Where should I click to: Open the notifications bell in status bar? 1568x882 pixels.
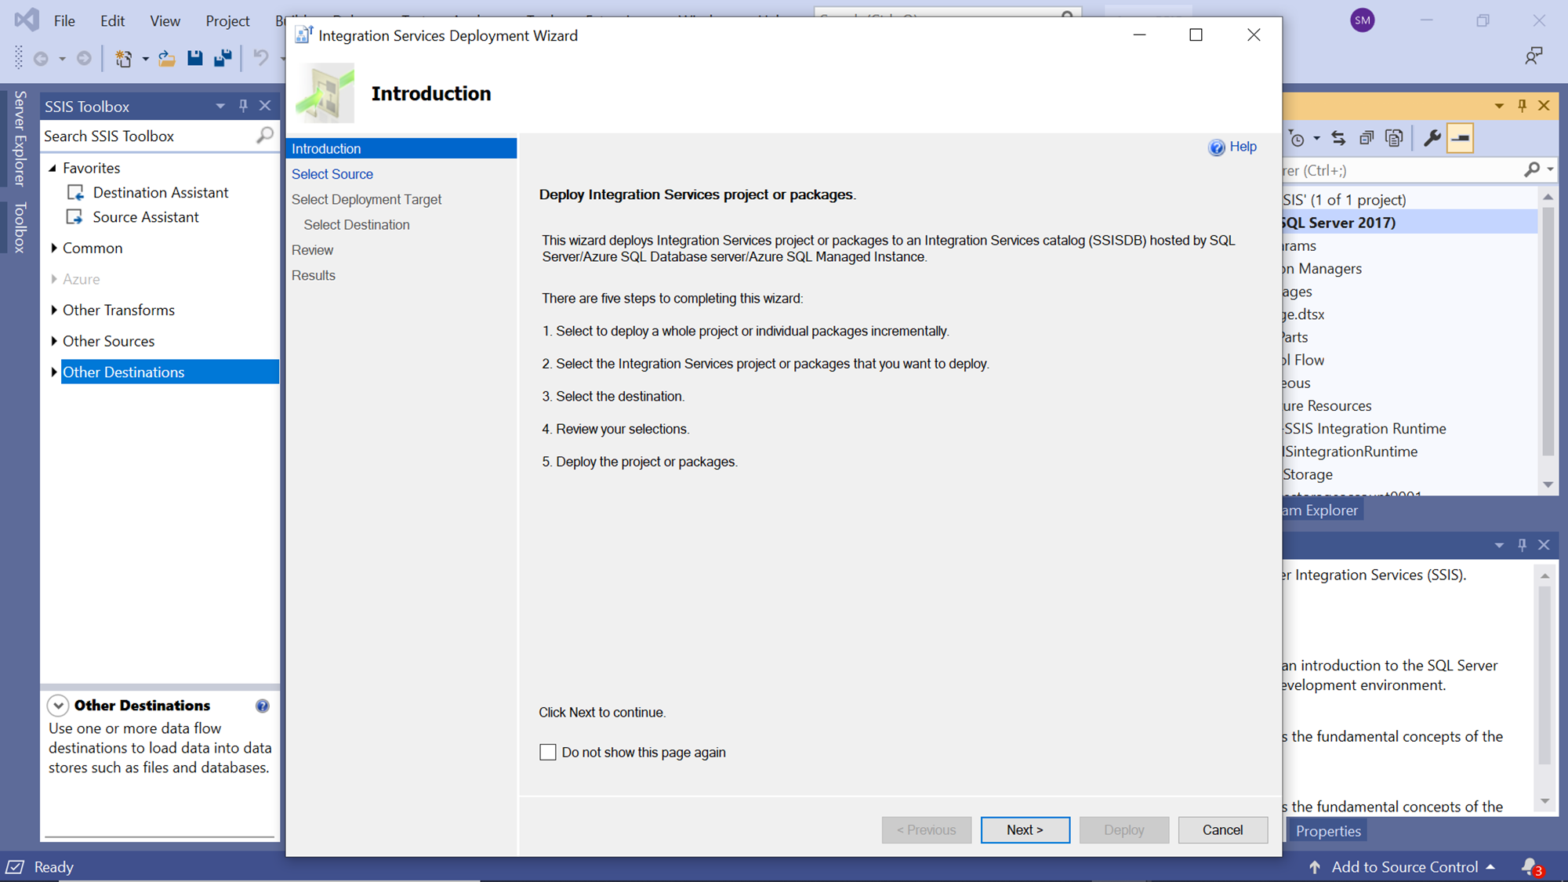point(1530,866)
